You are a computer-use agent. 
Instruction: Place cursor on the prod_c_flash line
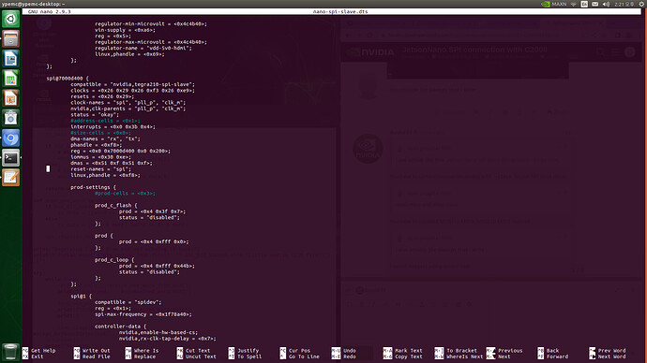115,206
